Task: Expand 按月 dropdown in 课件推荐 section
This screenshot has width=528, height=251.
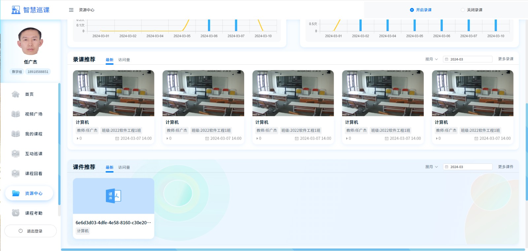Action: 431,167
